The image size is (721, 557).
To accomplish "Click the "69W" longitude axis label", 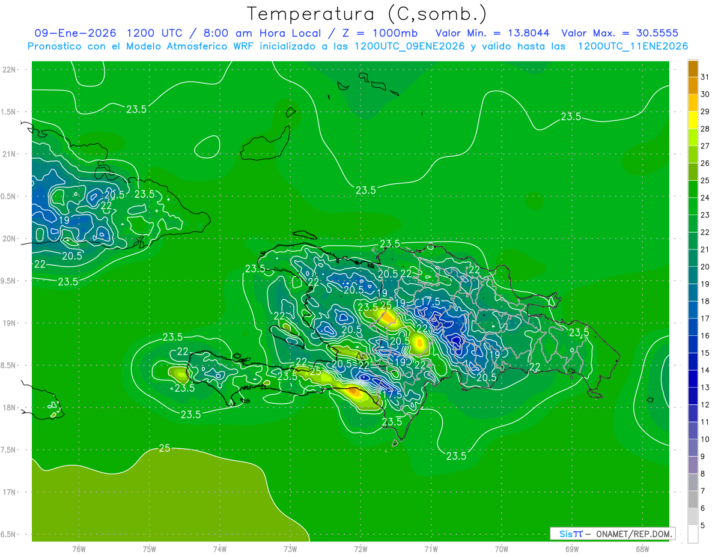I will [x=572, y=549].
